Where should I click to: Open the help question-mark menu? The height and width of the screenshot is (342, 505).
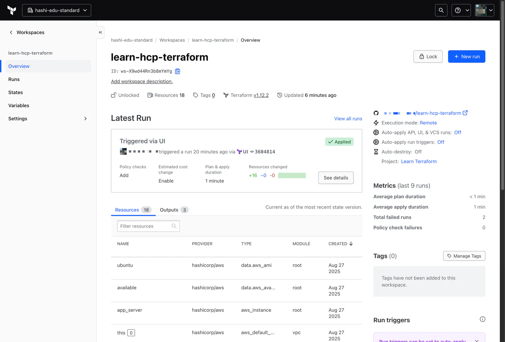461,10
